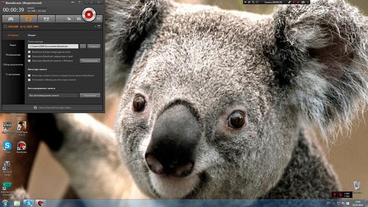This screenshot has height=207, width=368.
Task: Open the Основные settings tab
Action: 13,35
